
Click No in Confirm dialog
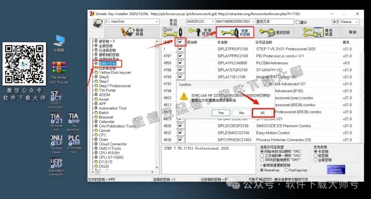tap(242, 113)
